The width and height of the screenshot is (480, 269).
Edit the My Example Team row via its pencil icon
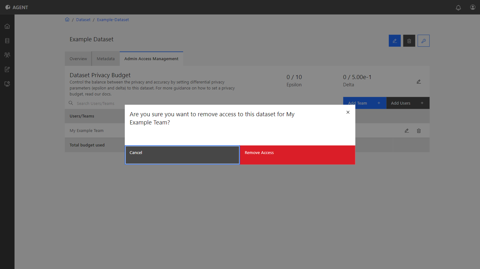point(407,131)
